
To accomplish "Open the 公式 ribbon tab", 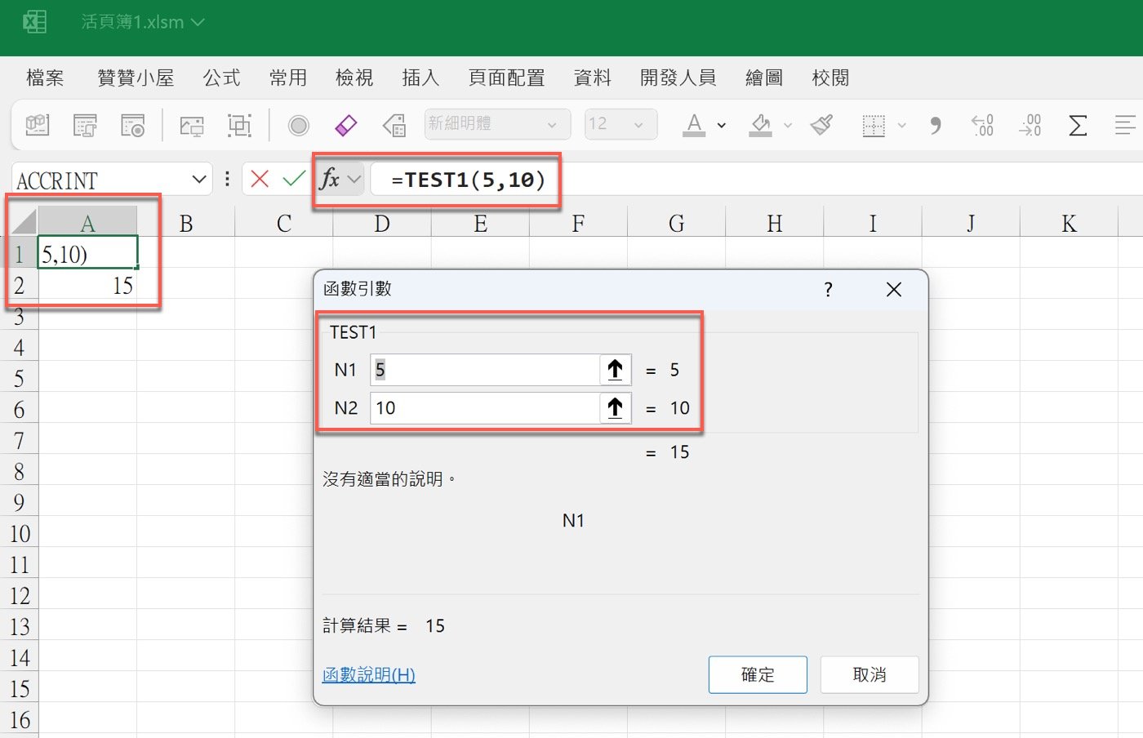I will (x=221, y=78).
